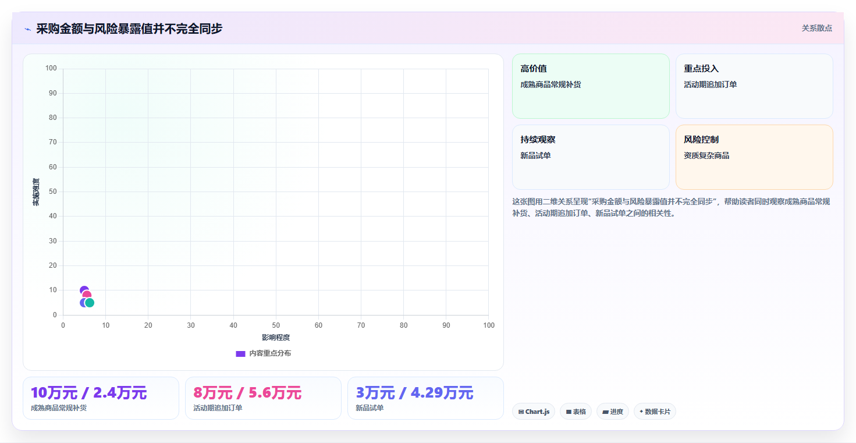Click the description paragraph below the quadrant cards
Image resolution: width=856 pixels, height=443 pixels.
[x=671, y=207]
